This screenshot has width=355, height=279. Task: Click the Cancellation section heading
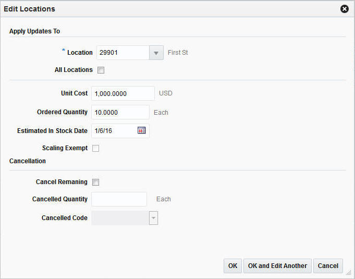tap(28, 161)
